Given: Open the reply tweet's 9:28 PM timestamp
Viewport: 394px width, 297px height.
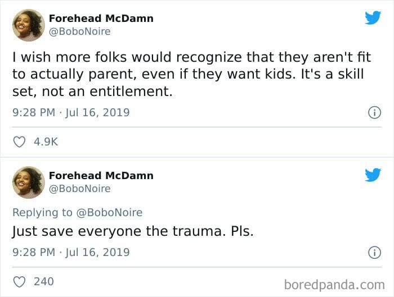Looking at the screenshot, I should point(71,253).
